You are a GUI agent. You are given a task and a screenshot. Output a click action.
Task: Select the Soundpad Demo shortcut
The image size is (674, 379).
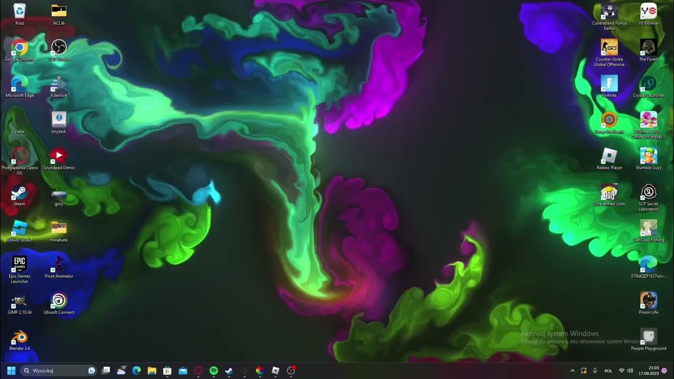[59, 159]
